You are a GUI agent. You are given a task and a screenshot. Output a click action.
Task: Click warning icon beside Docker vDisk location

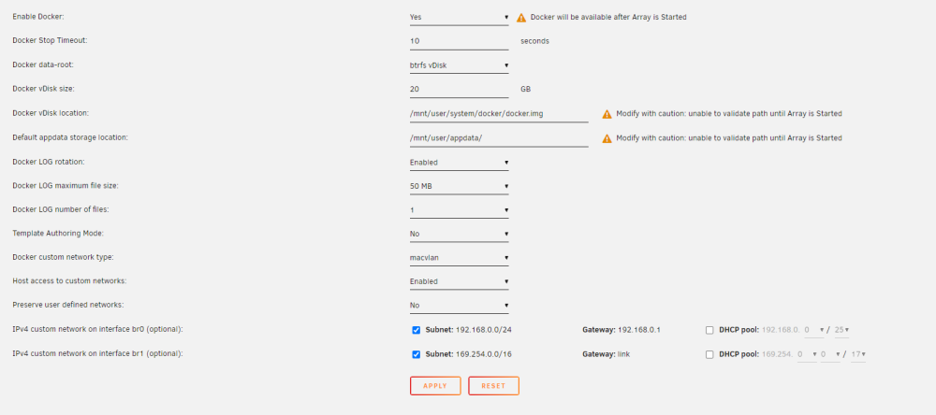coord(607,114)
